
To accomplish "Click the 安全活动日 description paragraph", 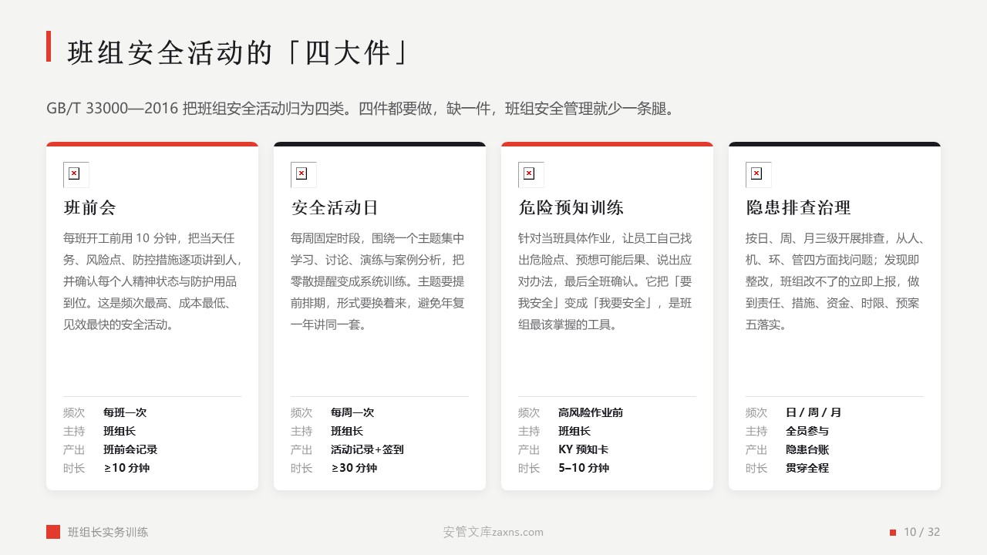I will tap(379, 281).
